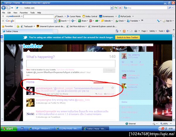
Task: Click the EN language indicator on taskbar
Action: [22, 129]
